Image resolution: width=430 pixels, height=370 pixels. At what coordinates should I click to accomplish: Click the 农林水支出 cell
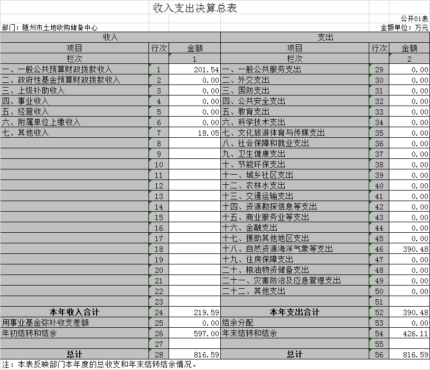coord(295,186)
